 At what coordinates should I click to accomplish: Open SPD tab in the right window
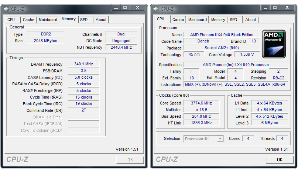(x=235, y=20)
